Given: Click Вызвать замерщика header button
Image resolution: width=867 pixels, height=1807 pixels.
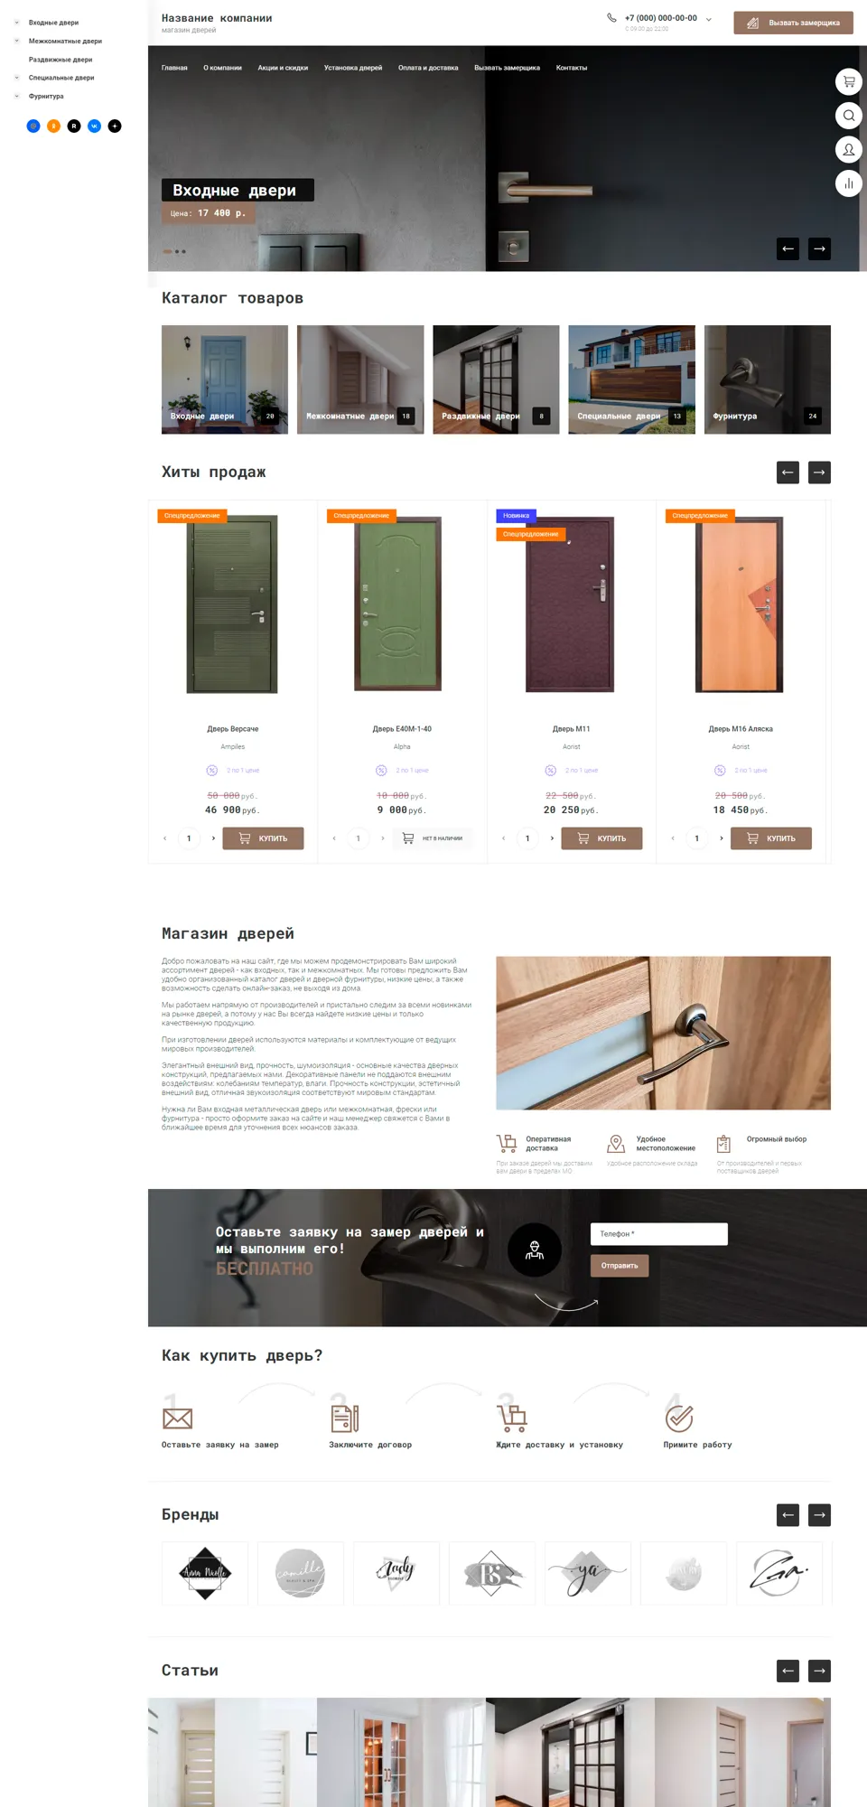Looking at the screenshot, I should [793, 23].
